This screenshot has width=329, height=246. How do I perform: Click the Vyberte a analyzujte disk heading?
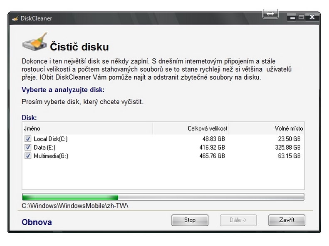click(63, 90)
